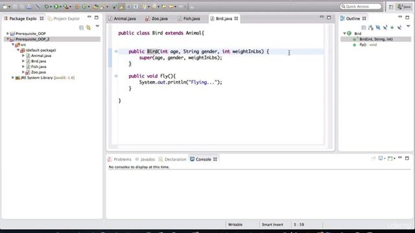Click the Run External Tools icon
415x233 pixels.
point(65,6)
